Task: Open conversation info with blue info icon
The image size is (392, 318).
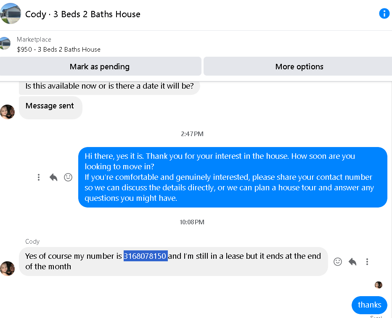Action: (x=384, y=13)
